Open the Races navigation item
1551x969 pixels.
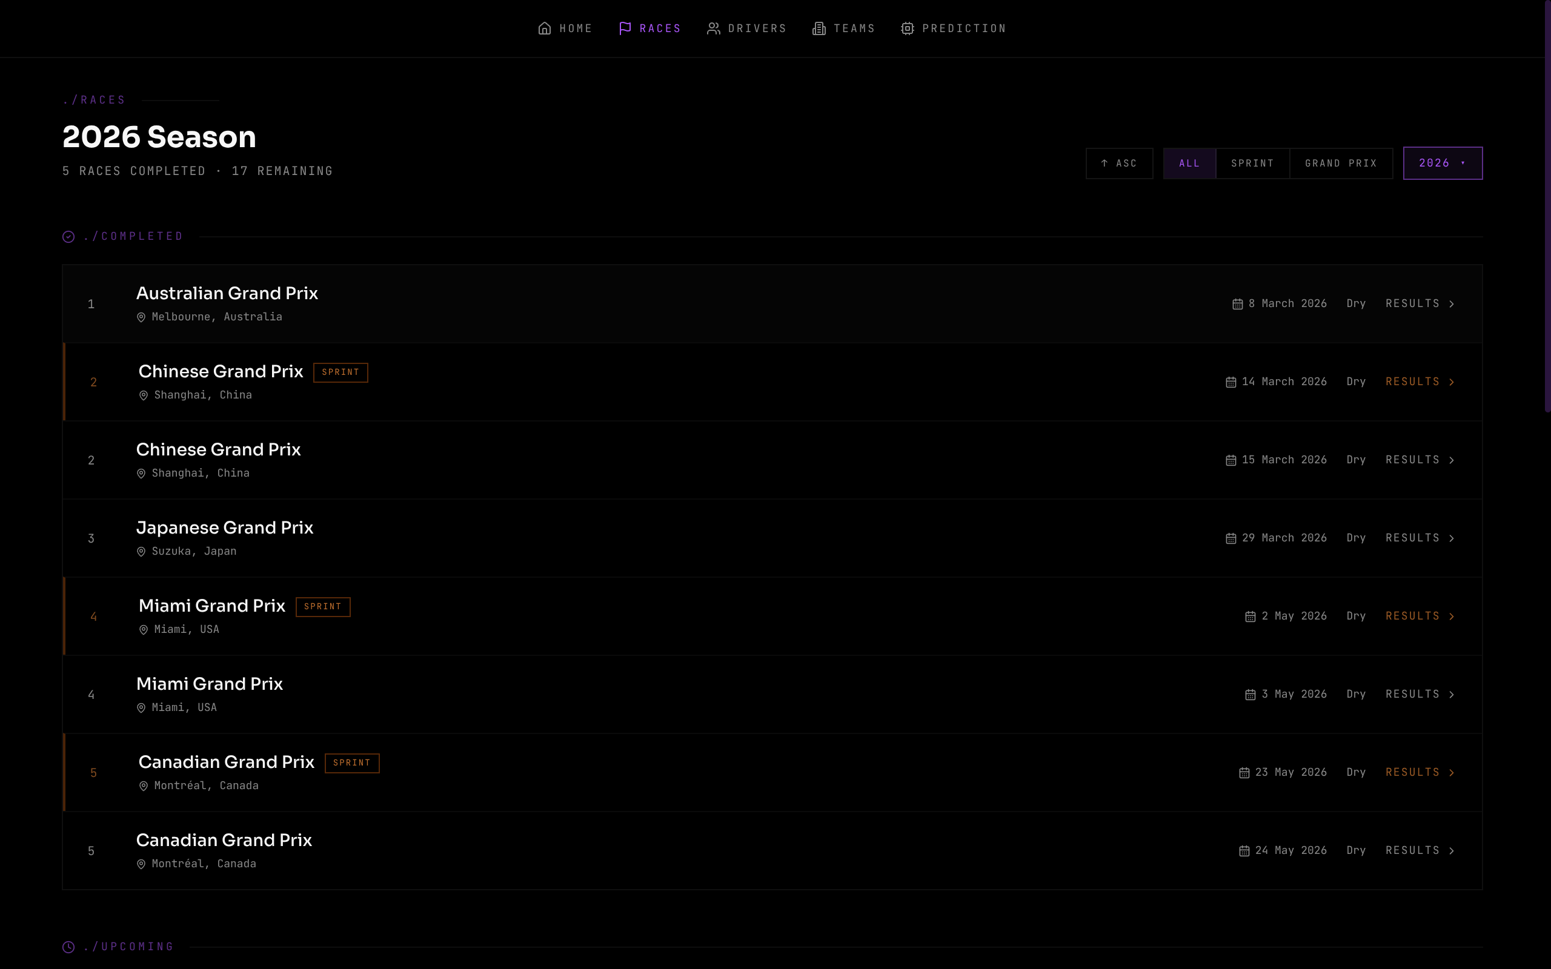coord(650,28)
